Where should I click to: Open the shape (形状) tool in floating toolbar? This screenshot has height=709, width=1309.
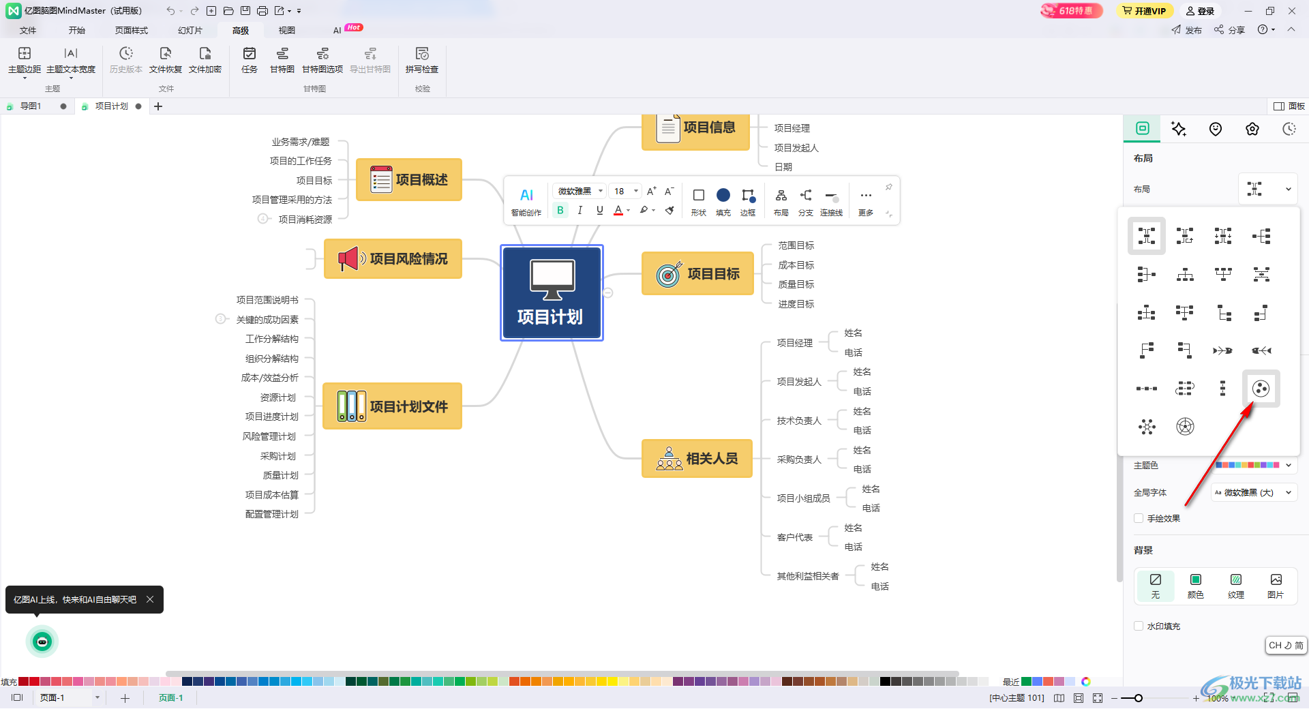(x=699, y=202)
